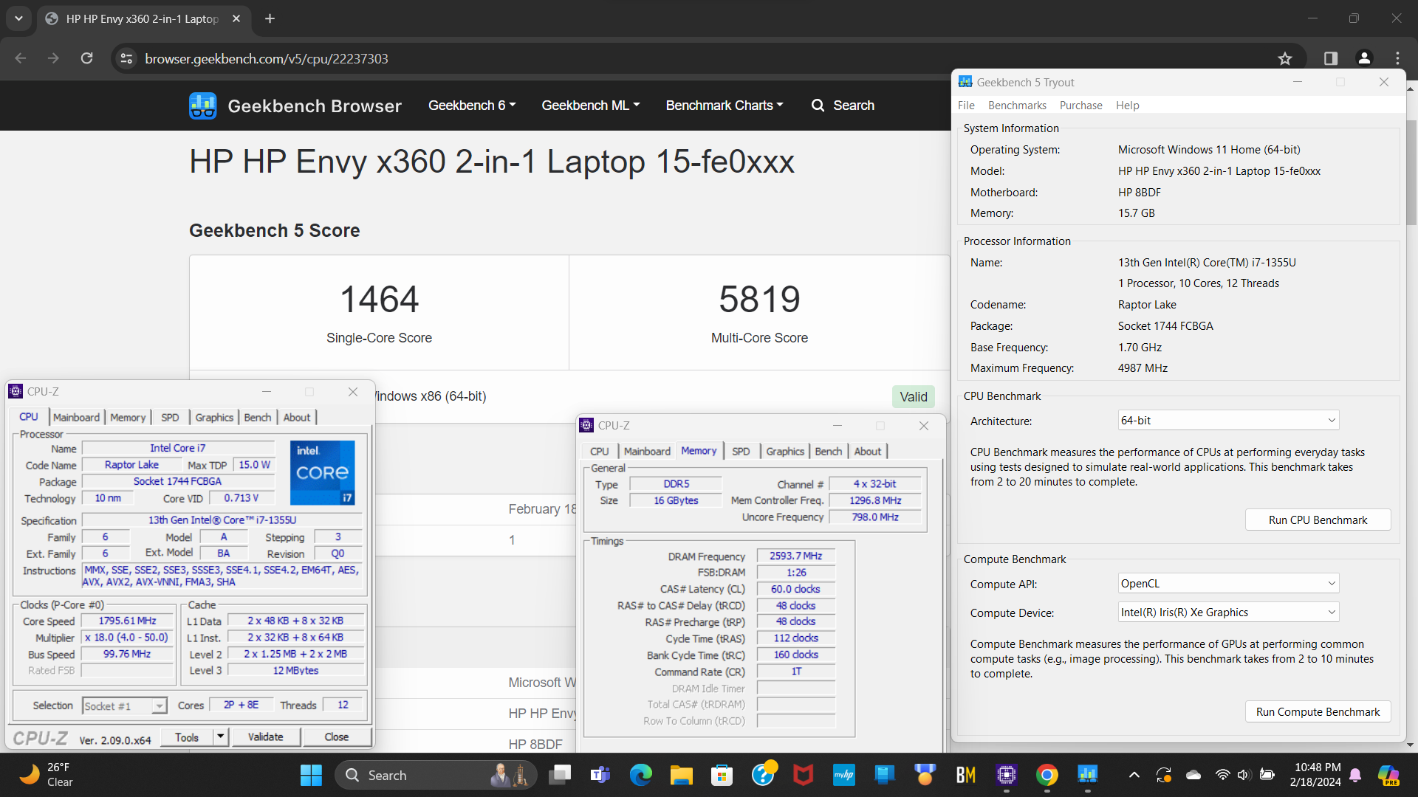Open the Compute API OpenCL dropdown

pos(1228,584)
